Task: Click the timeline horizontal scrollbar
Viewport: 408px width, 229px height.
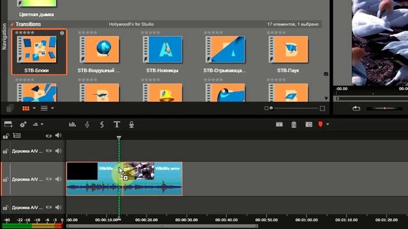Action: [x=162, y=226]
